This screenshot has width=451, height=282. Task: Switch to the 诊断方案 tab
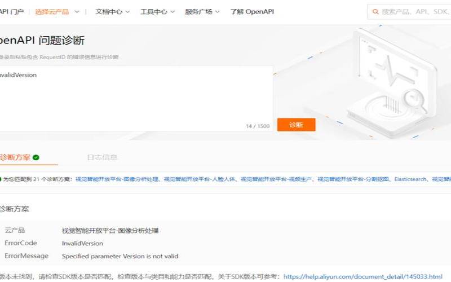[x=20, y=157]
